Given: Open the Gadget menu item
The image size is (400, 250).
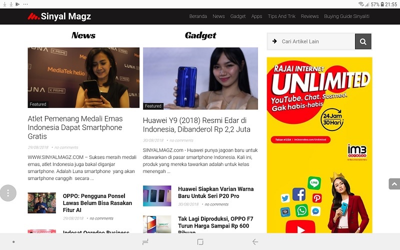Looking at the screenshot, I should point(238,16).
